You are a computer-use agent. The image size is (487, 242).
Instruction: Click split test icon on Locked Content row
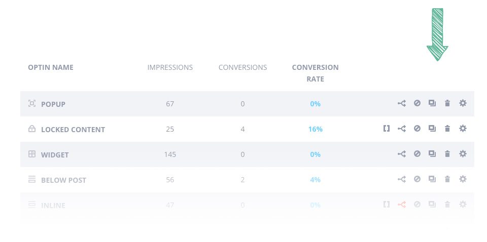tap(402, 129)
